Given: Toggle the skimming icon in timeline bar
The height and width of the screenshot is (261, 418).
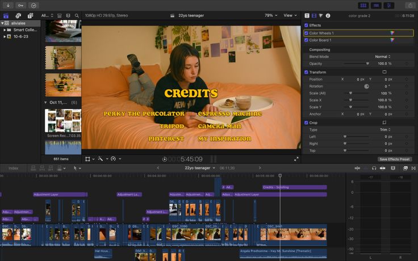Looking at the screenshot, I should (x=357, y=168).
